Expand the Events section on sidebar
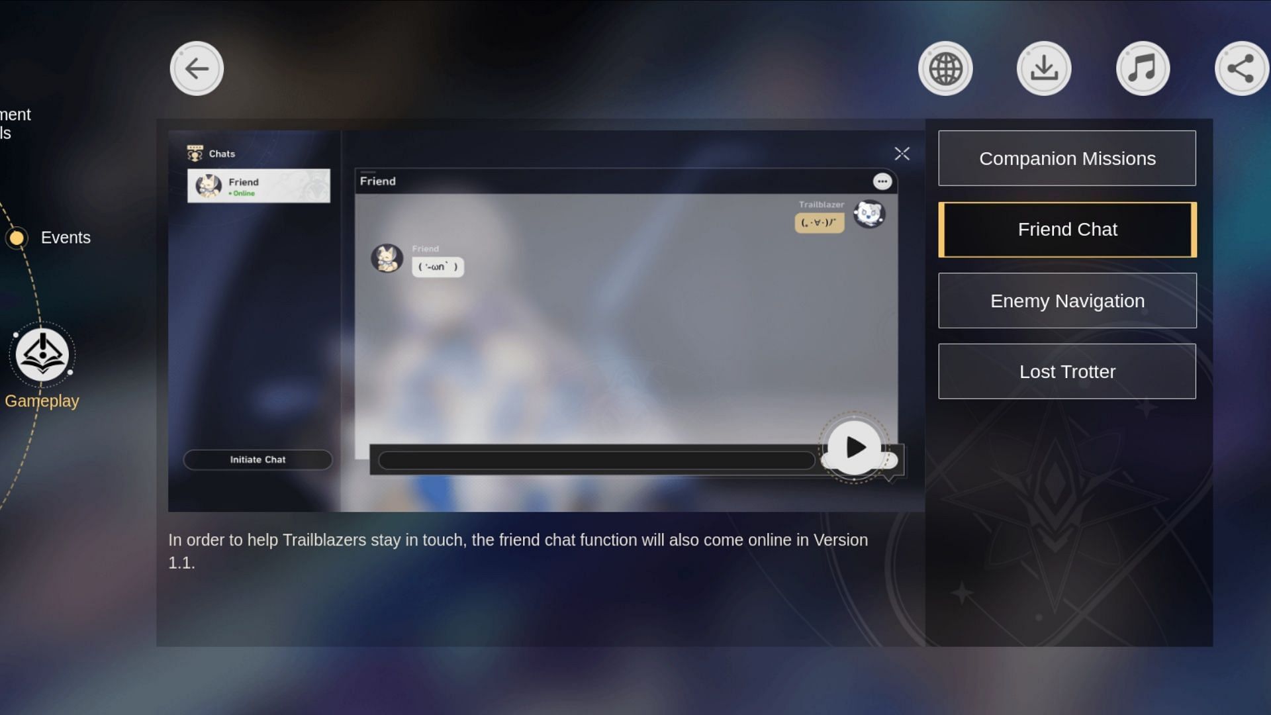 tap(66, 238)
